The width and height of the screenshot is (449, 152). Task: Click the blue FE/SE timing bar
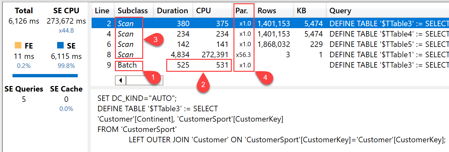pyautogui.click(x=45, y=76)
